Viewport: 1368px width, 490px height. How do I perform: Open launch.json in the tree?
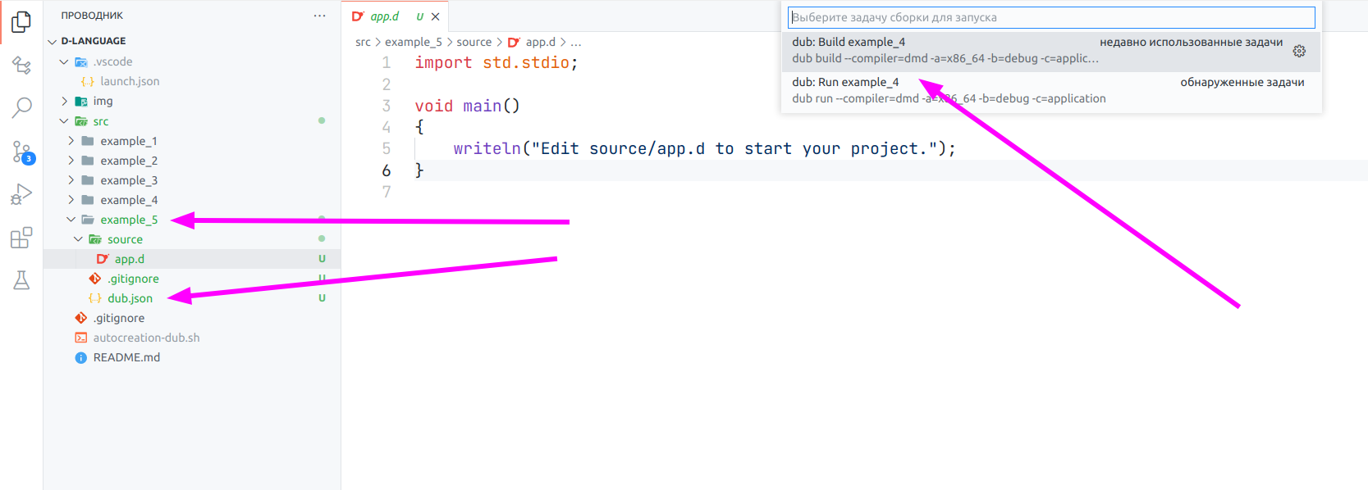(130, 81)
